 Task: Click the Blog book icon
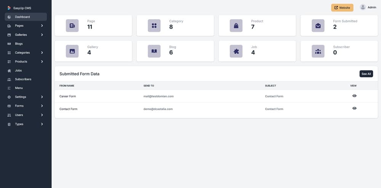point(154,51)
